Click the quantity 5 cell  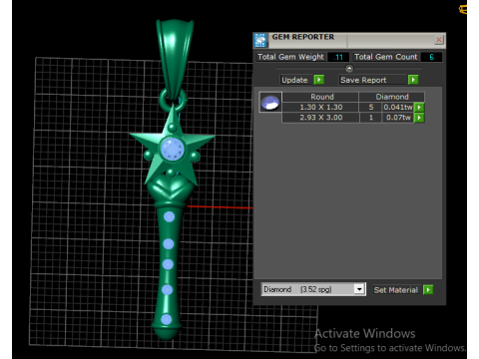point(370,107)
